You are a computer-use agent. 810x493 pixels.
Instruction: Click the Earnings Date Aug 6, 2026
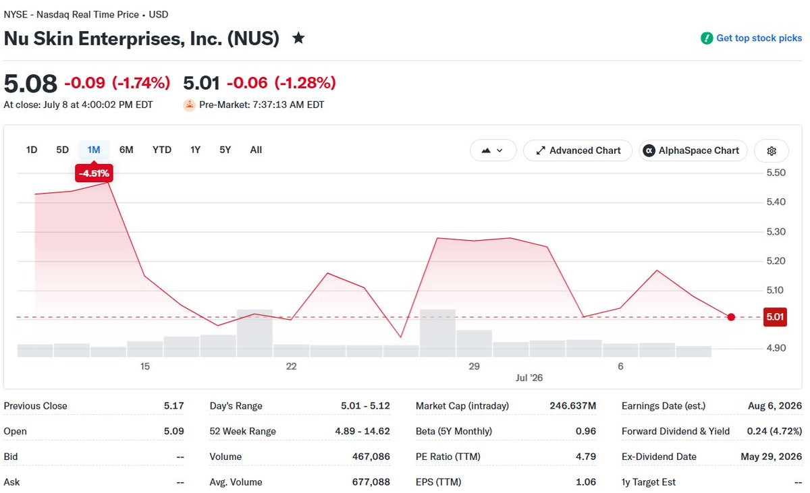point(776,406)
